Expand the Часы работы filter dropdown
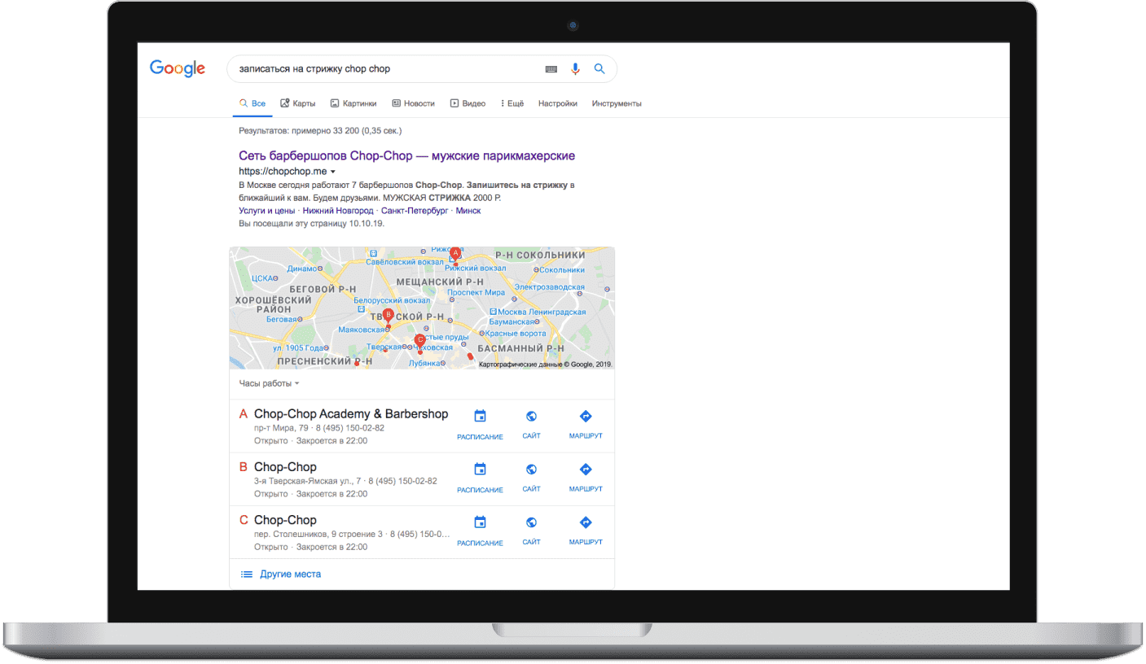This screenshot has height=664, width=1146. pyautogui.click(x=270, y=383)
